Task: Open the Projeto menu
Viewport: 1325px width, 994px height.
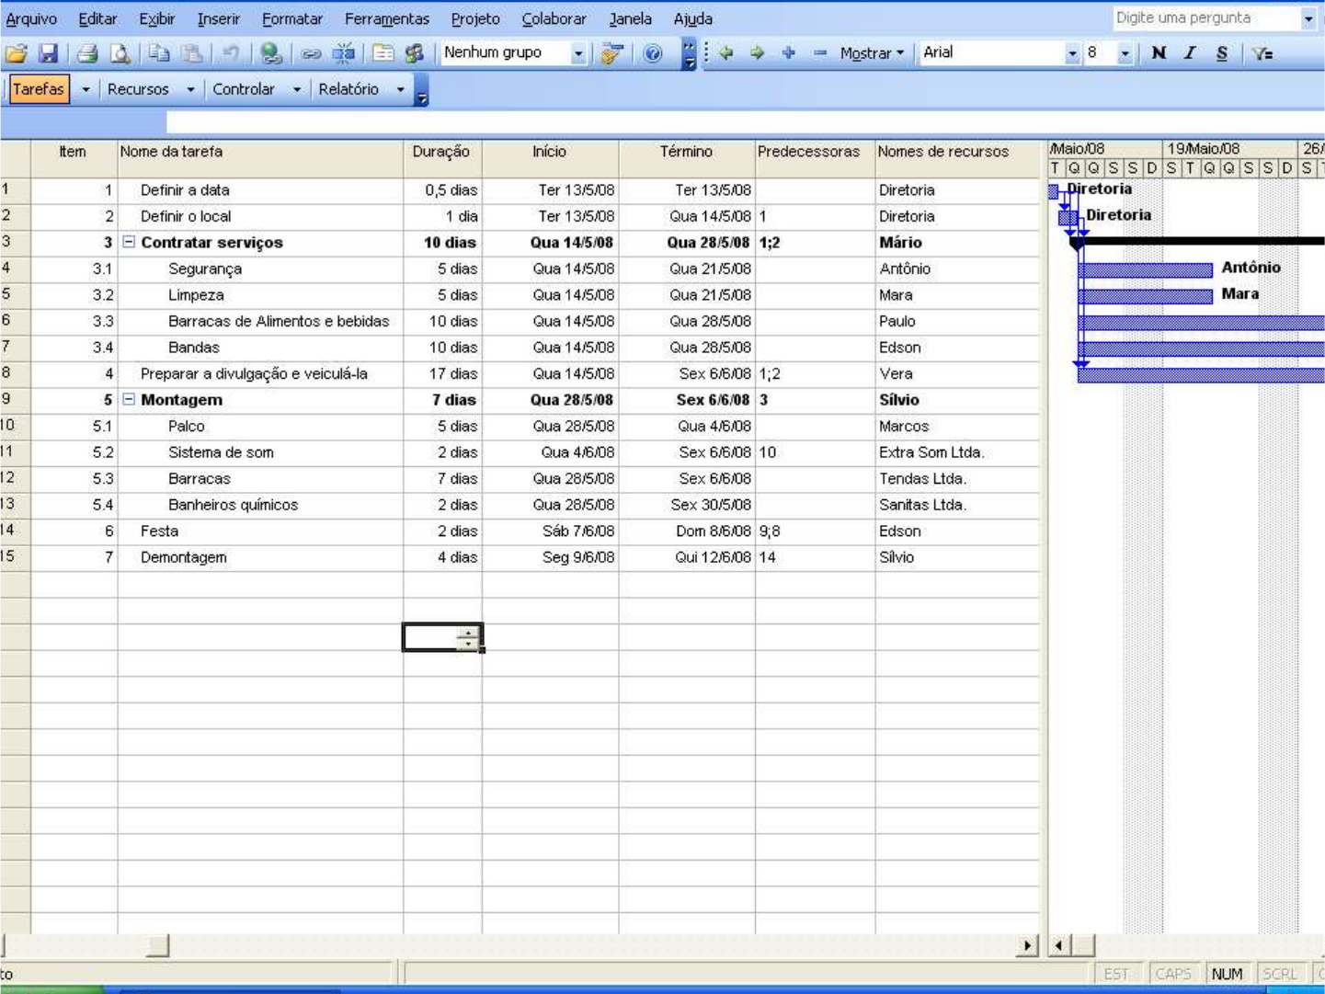Action: click(474, 18)
